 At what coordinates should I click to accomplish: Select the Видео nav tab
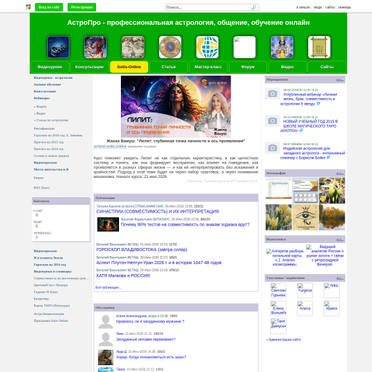287,67
